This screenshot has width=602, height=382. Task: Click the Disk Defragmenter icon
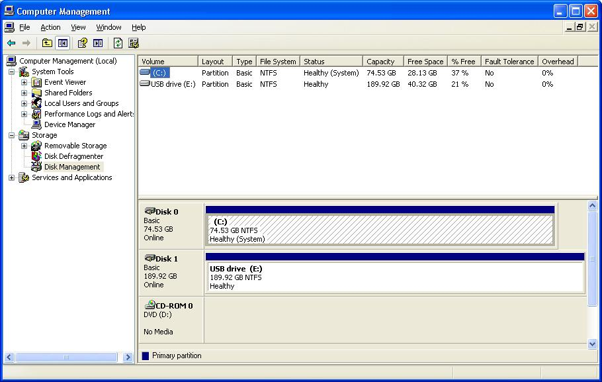(x=36, y=156)
